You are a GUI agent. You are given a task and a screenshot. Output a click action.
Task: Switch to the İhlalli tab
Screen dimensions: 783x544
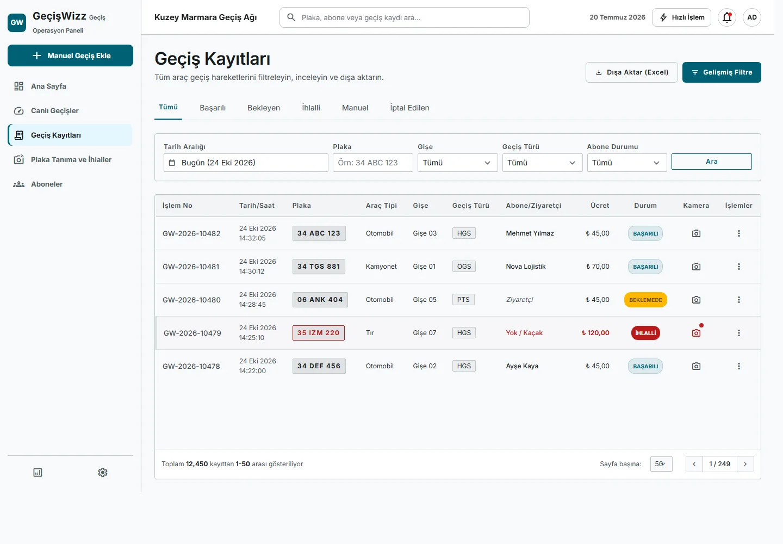point(311,108)
